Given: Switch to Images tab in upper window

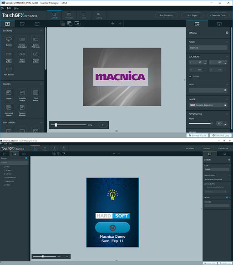Looking at the screenshot, I should click(69, 15).
